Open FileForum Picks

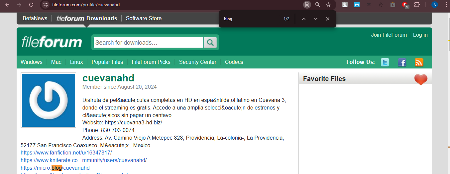[151, 62]
